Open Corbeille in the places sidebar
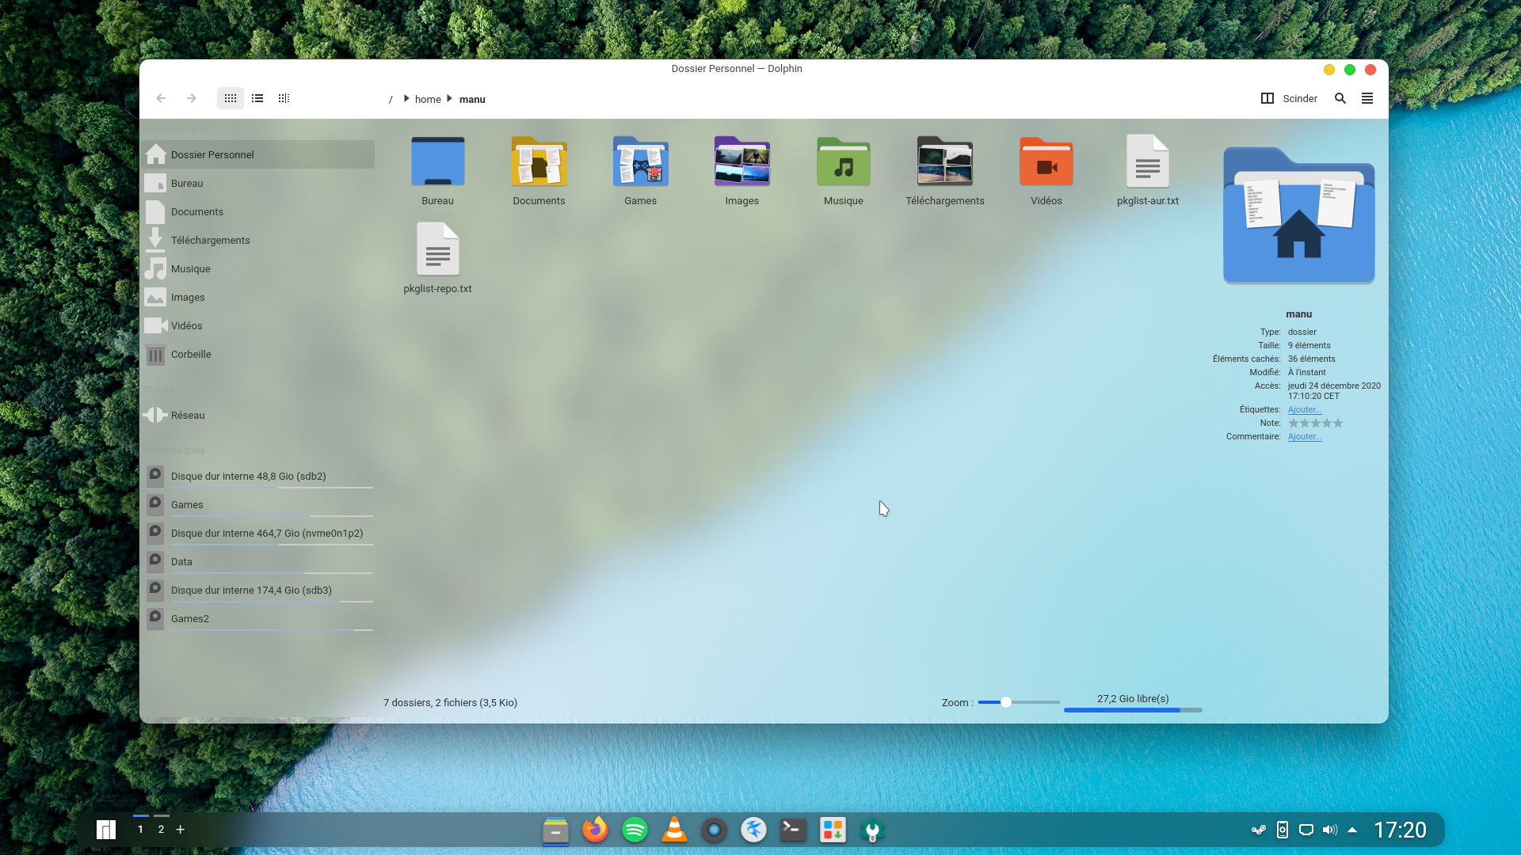 (191, 354)
